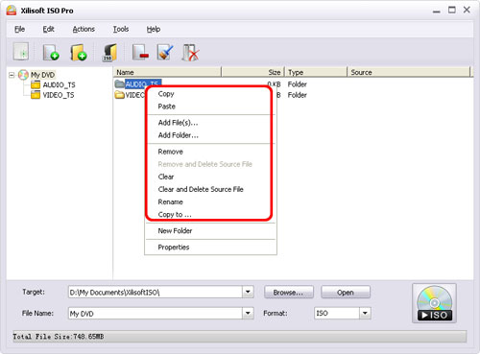Click the large ISO create button

(434, 303)
